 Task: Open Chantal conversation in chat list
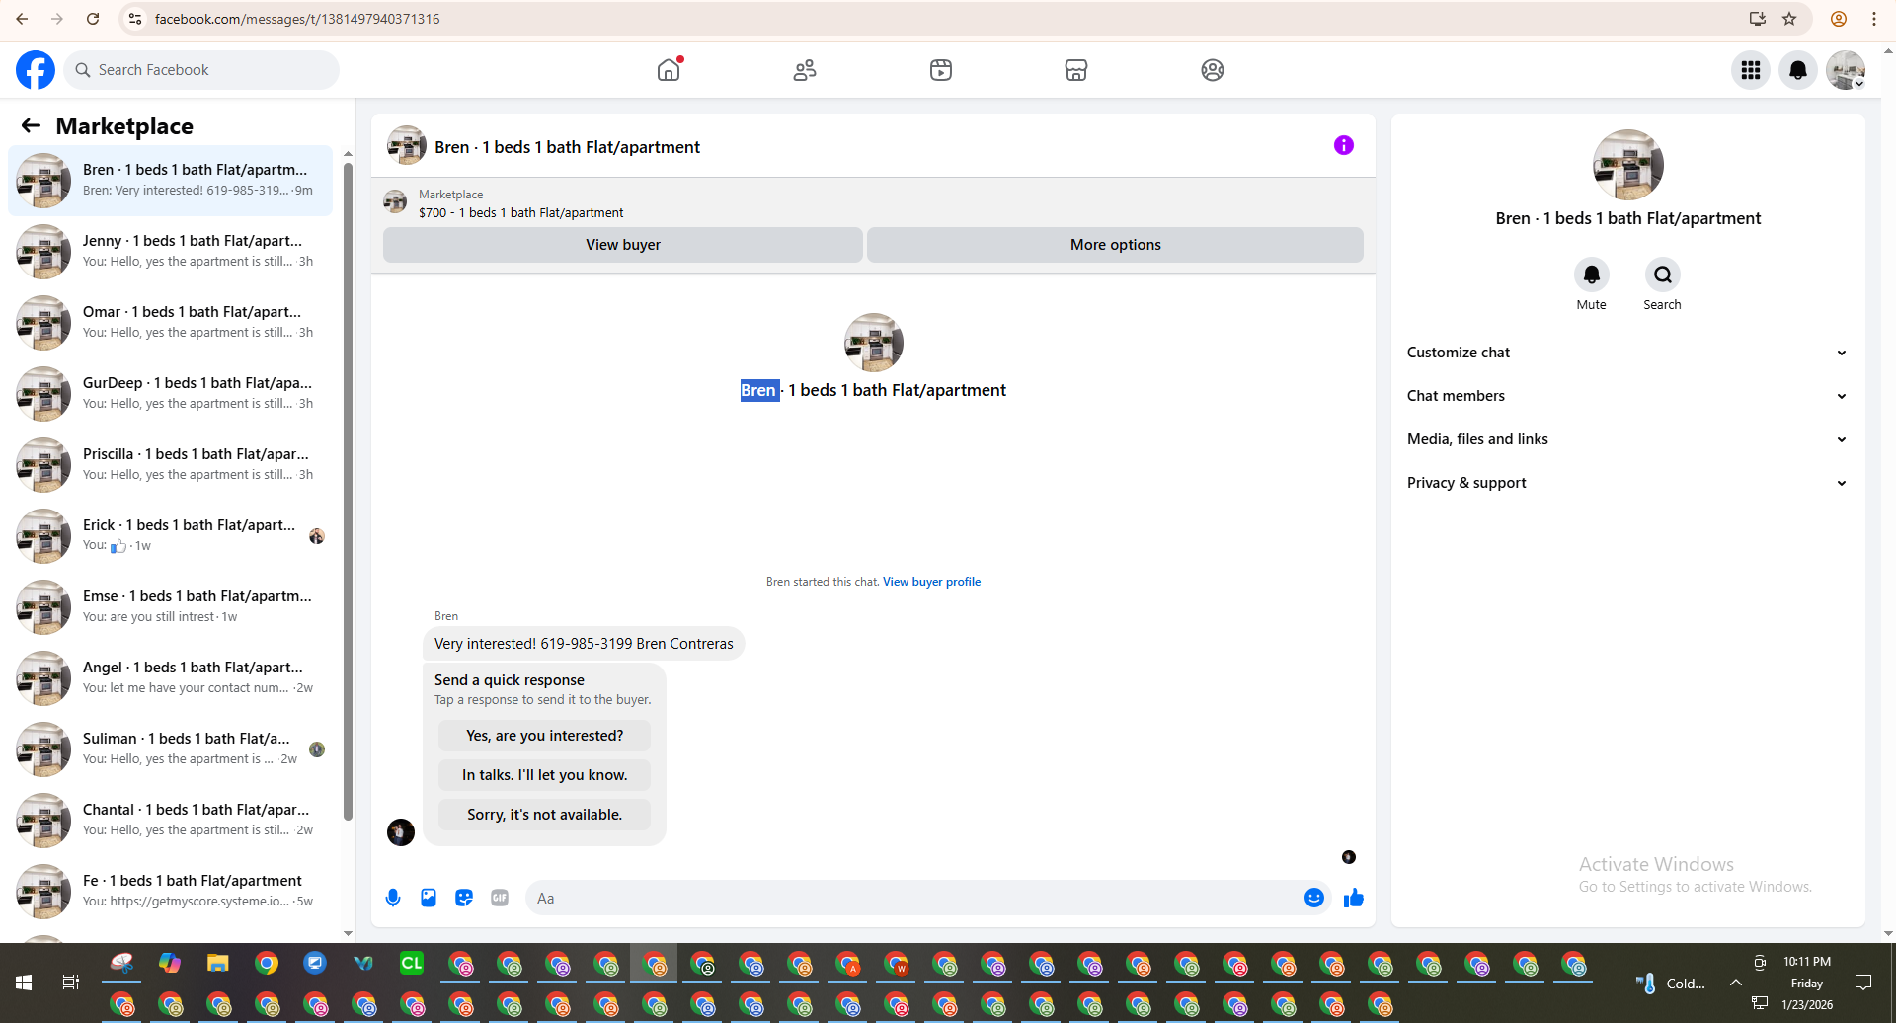tap(171, 821)
